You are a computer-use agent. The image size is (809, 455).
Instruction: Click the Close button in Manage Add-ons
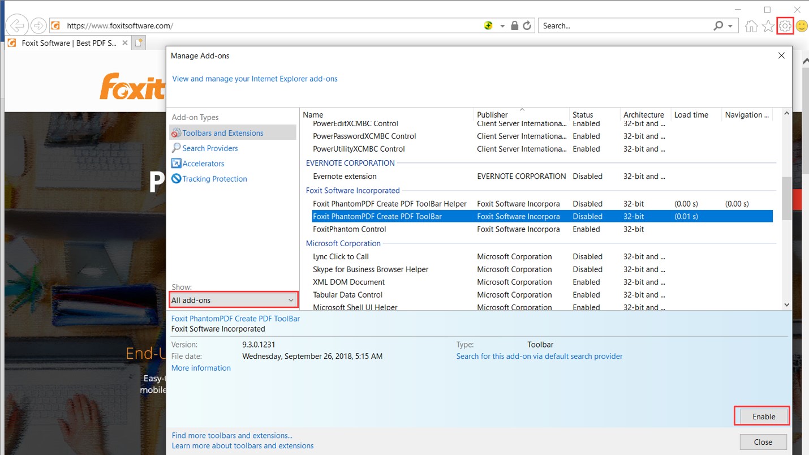pos(763,442)
